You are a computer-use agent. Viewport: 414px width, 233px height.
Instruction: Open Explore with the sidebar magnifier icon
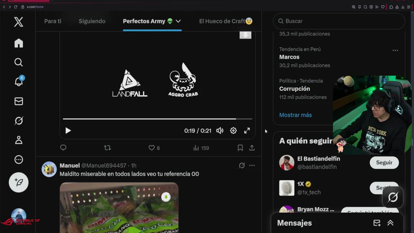coord(19,62)
